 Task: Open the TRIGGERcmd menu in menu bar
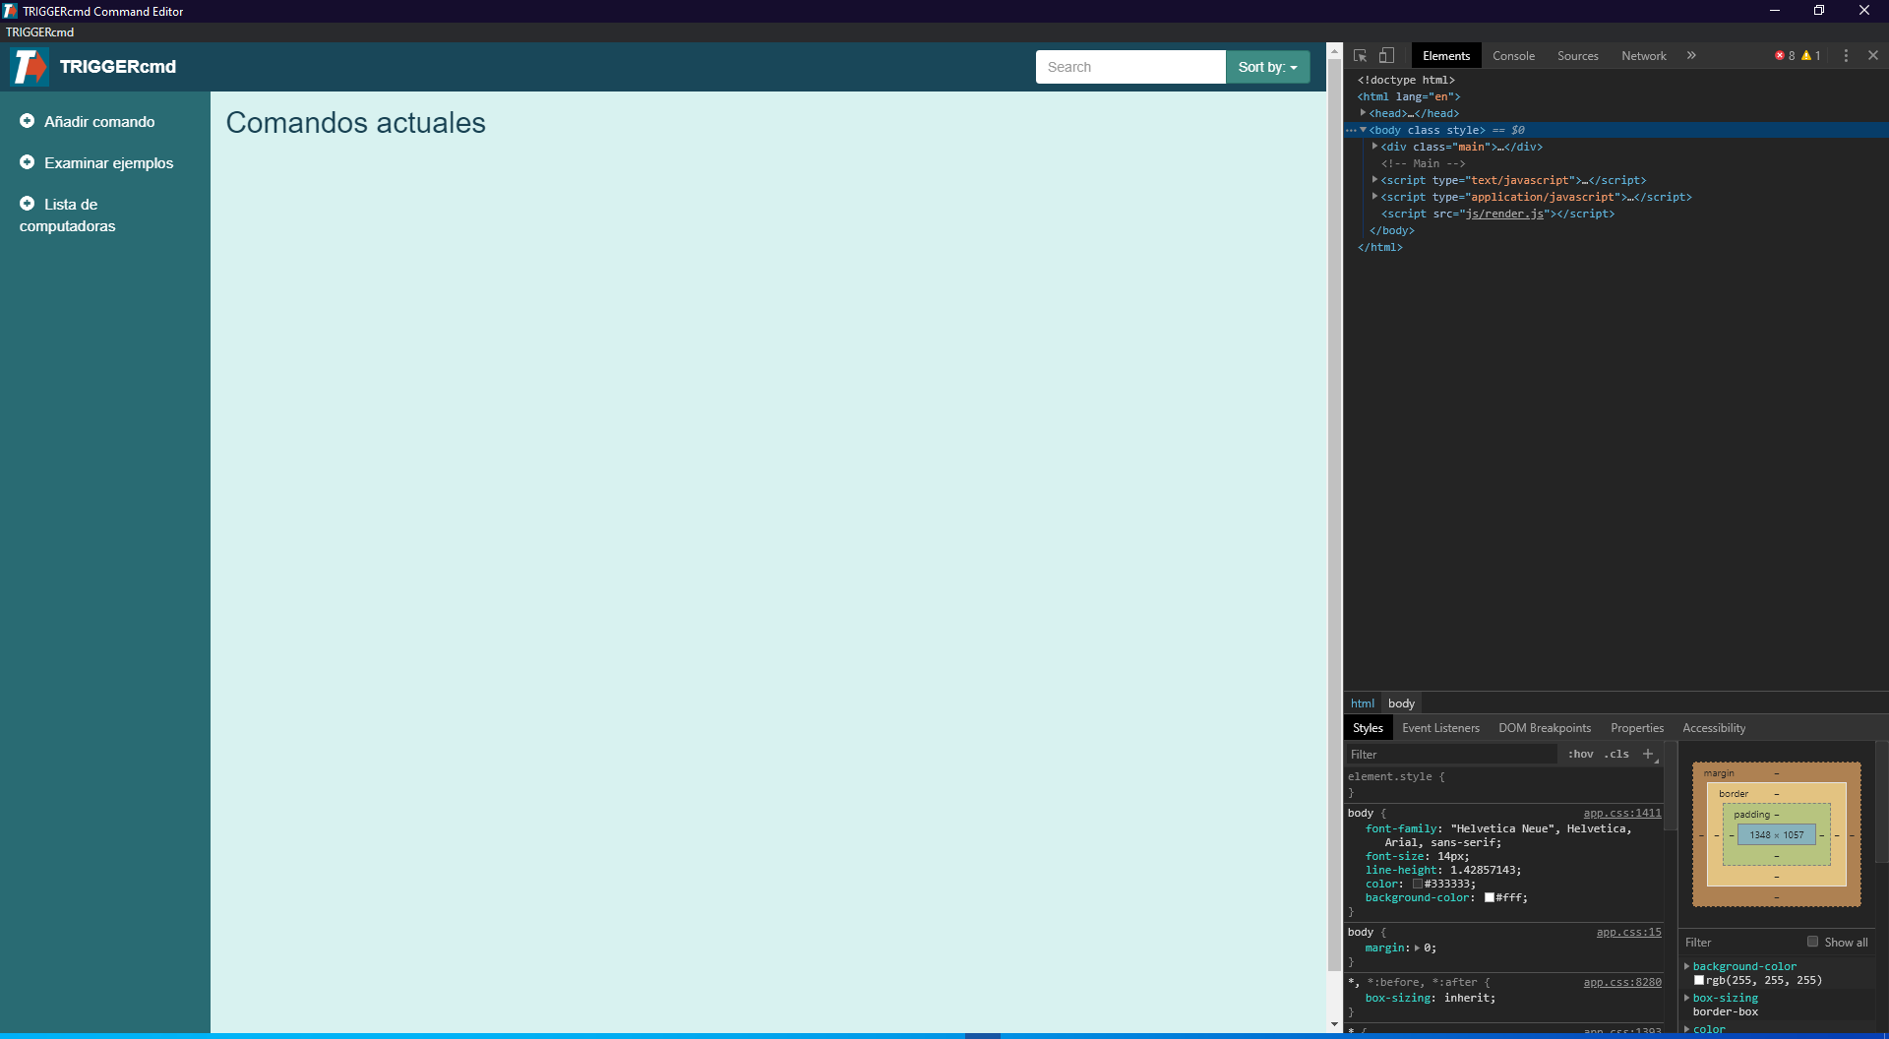(39, 31)
